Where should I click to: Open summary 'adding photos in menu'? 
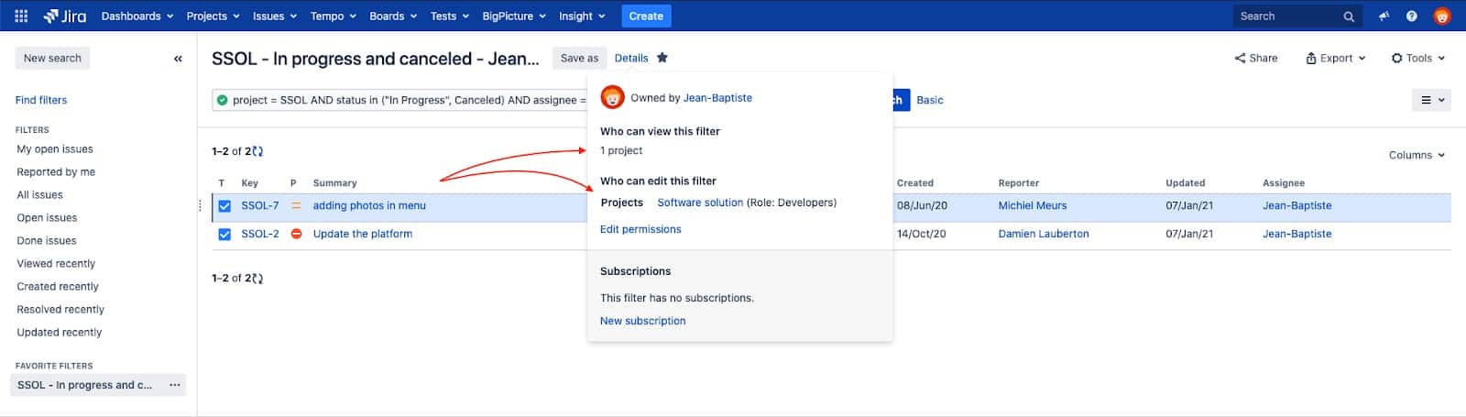point(369,205)
